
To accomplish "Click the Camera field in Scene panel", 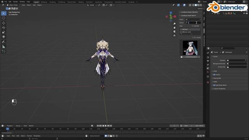I will [x=237, y=60].
